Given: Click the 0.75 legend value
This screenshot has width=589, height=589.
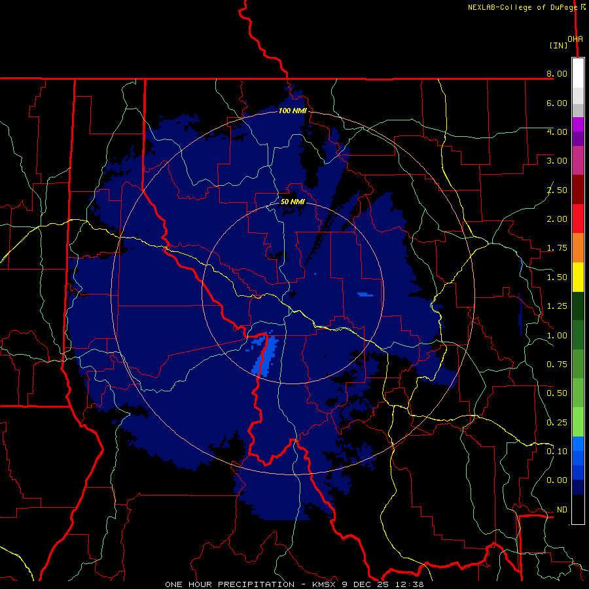Looking at the screenshot, I should point(557,365).
